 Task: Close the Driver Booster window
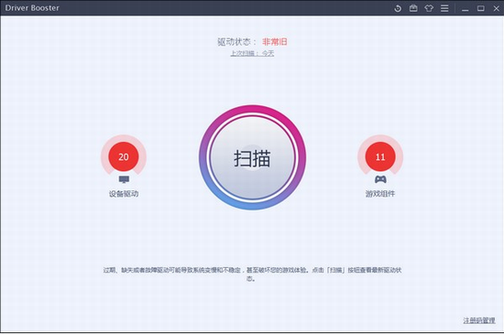click(x=496, y=8)
